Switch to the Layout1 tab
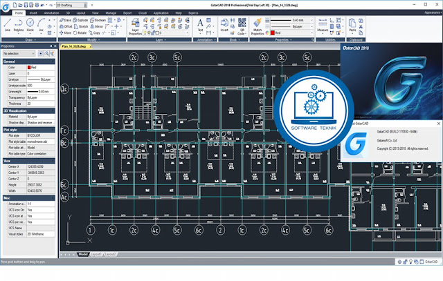The width and height of the screenshot is (443, 281). [x=96, y=254]
